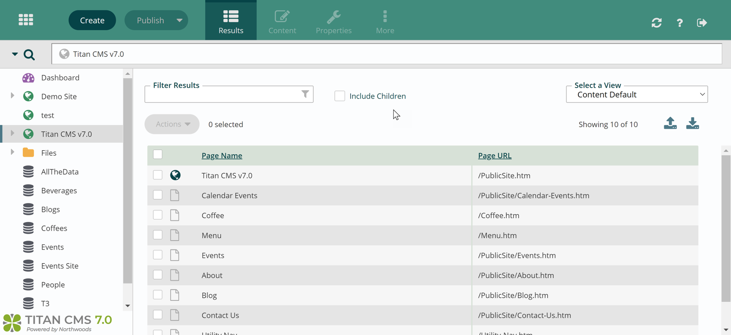Viewport: 731px width, 335px height.
Task: Click the globe icon in the address bar
Action: [x=64, y=54]
